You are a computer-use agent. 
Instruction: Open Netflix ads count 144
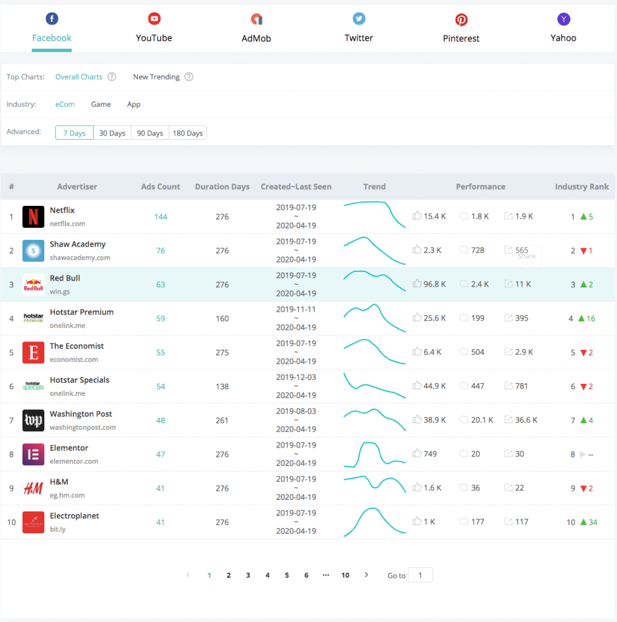(x=160, y=217)
